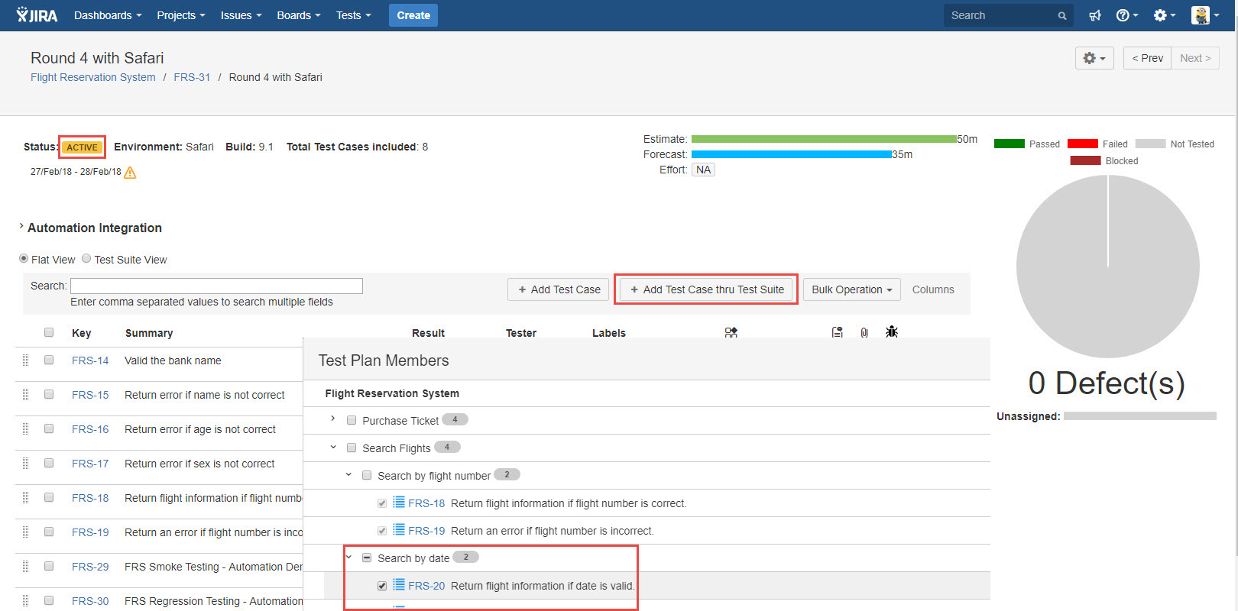Click the Create button
This screenshot has height=611, width=1238.
click(413, 15)
